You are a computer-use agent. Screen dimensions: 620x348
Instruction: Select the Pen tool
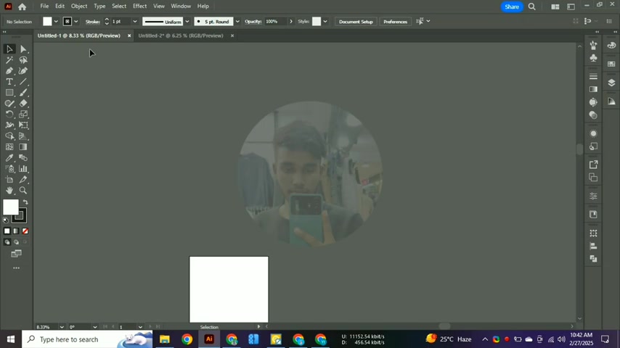[9, 71]
